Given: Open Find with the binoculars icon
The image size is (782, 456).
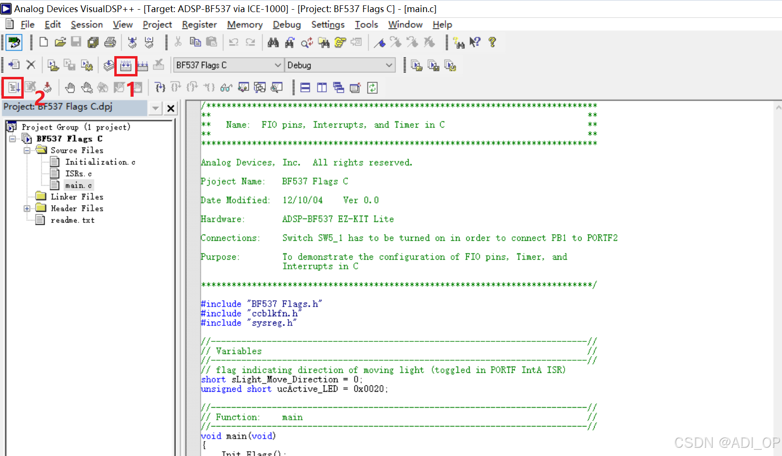Looking at the screenshot, I should (273, 42).
